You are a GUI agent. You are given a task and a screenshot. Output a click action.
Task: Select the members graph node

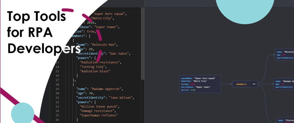pyautogui.click(x=245, y=84)
